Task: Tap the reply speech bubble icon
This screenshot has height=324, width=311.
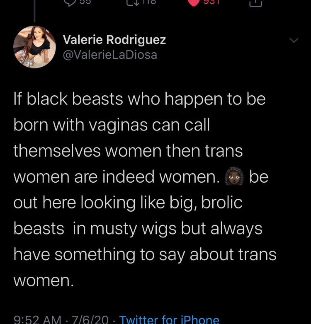Action: [70, 2]
